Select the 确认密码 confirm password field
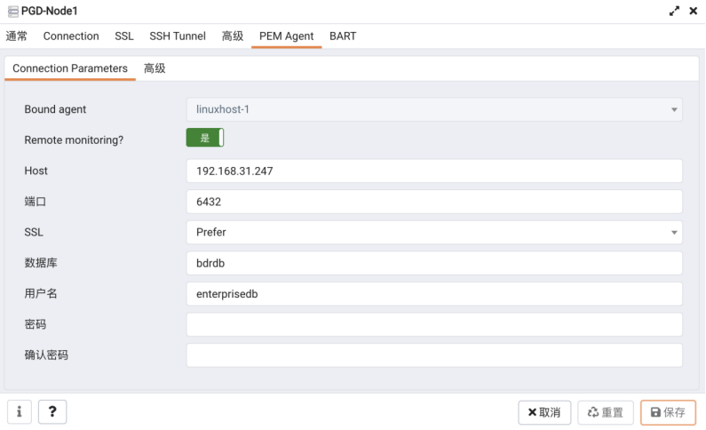706x430 pixels. coord(434,355)
